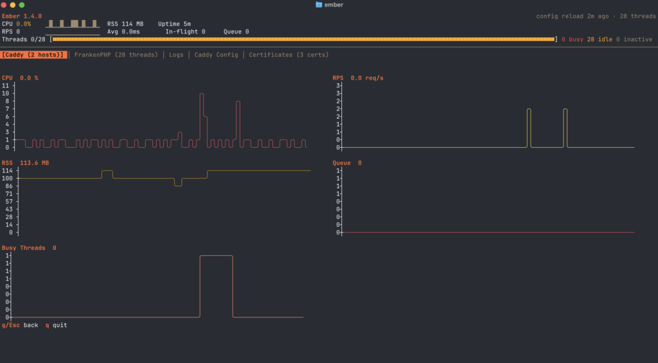
Task: Click the RSS 113.6 MB chart title
Action: (x=25, y=163)
